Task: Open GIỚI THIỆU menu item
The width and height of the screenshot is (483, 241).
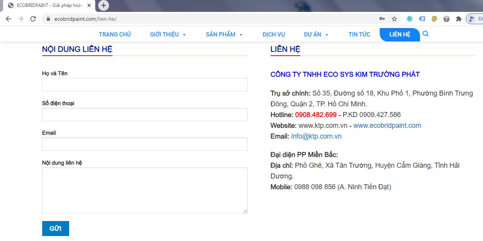Action: click(x=164, y=35)
